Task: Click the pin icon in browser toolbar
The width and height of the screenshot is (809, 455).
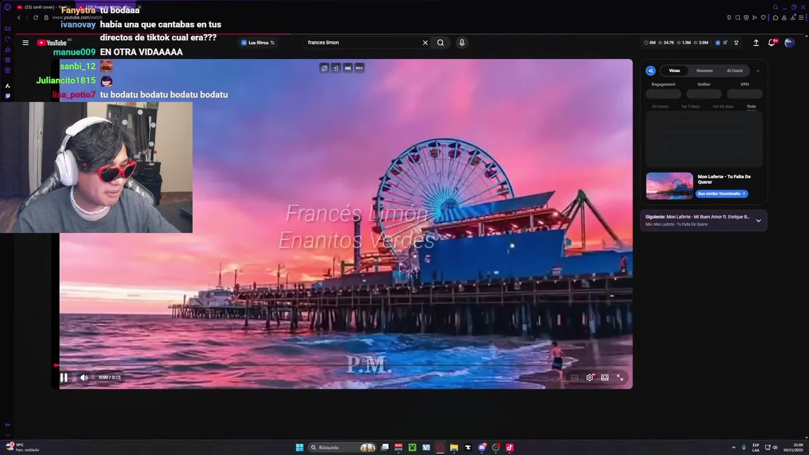Action: coord(729,18)
